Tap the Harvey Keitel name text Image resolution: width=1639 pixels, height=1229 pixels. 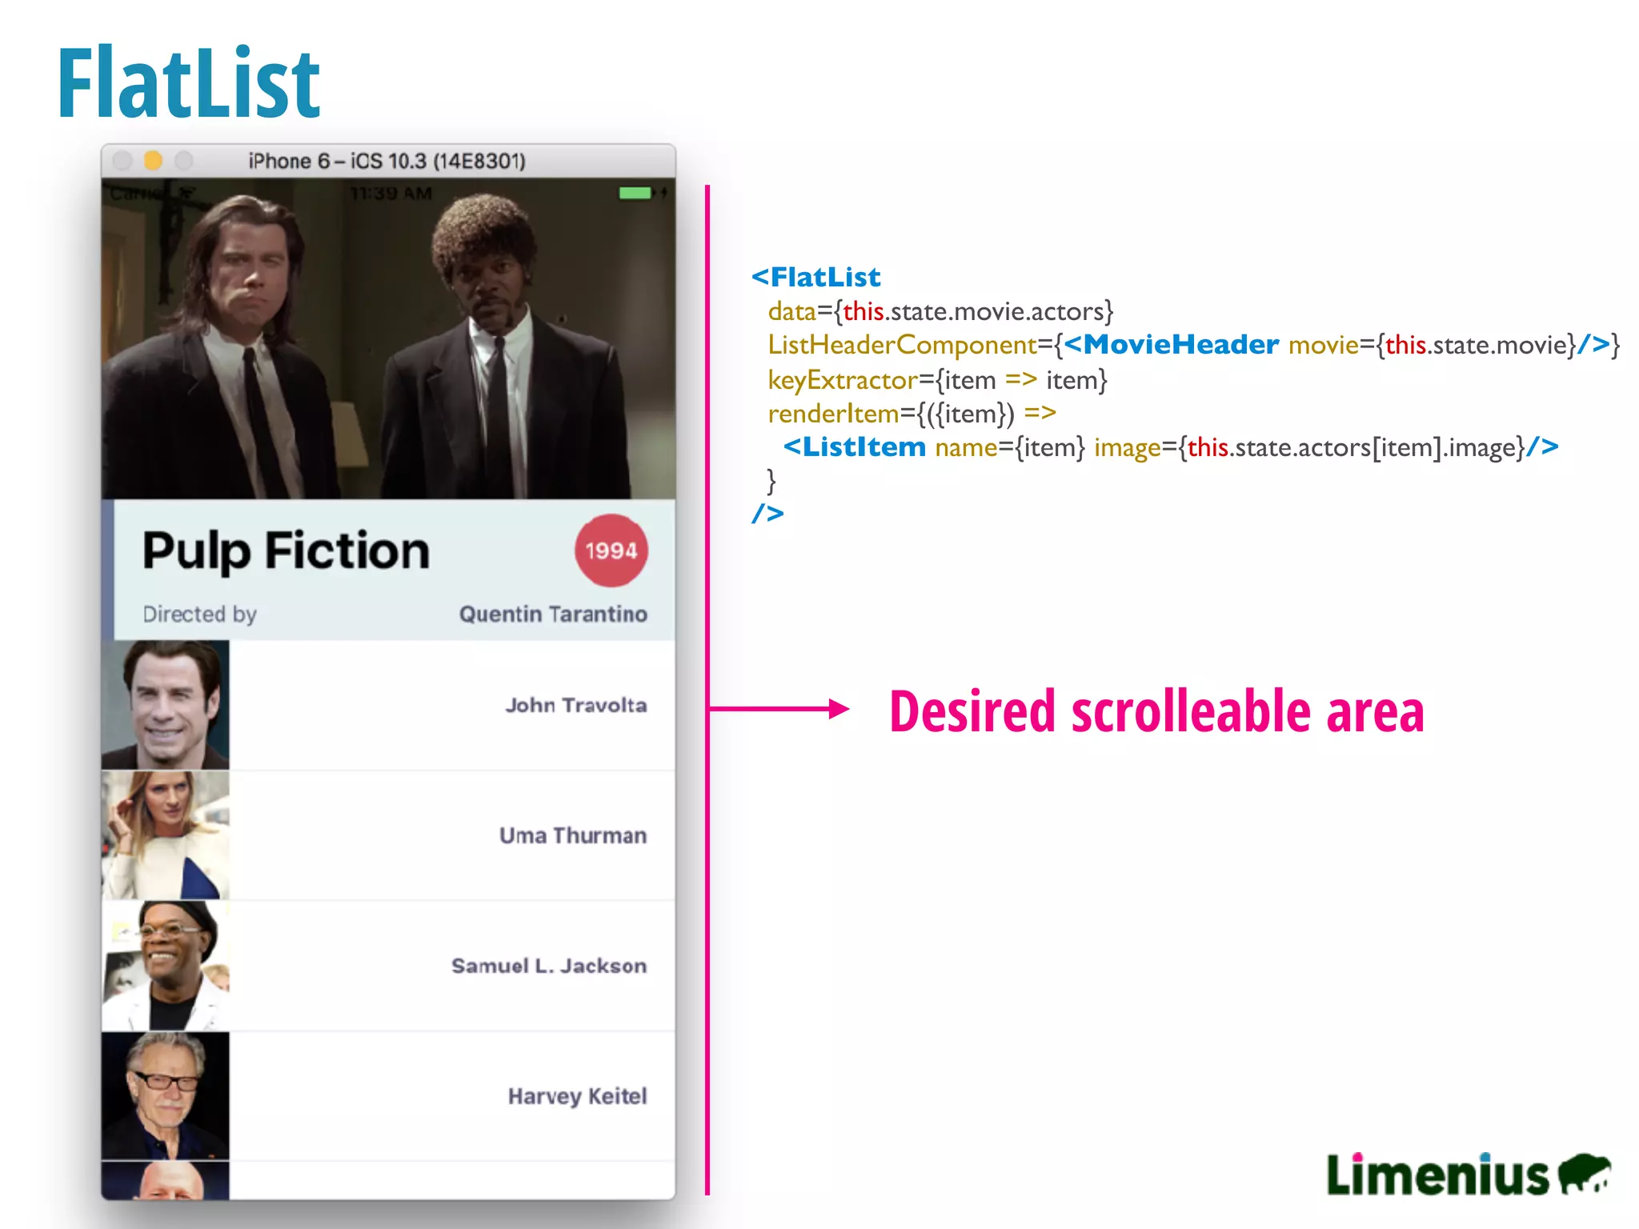click(577, 1096)
